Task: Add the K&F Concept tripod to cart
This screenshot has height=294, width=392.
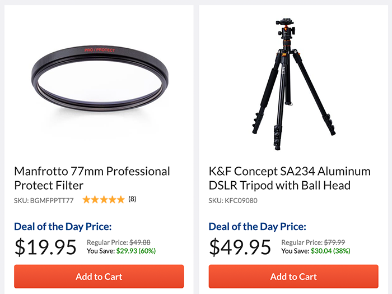Action: [293, 277]
